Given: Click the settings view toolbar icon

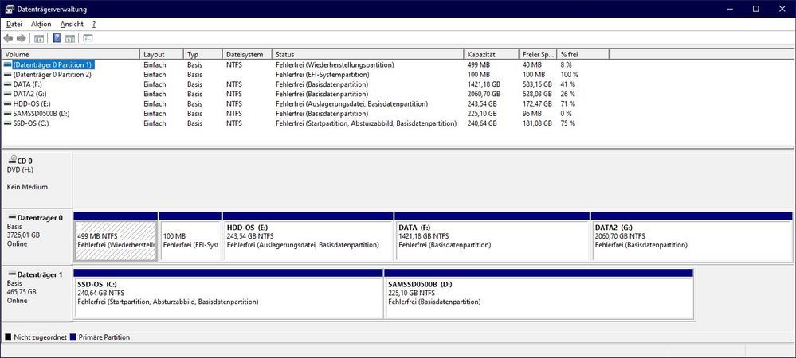Looking at the screenshot, I should (88, 37).
